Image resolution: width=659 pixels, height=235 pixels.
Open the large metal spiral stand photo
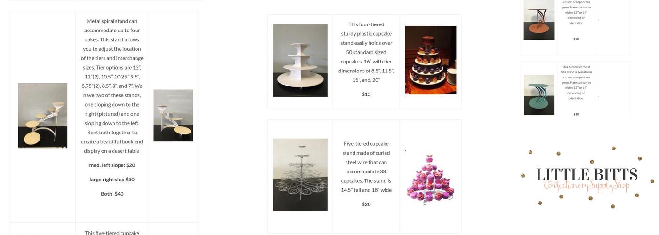[x=43, y=116]
